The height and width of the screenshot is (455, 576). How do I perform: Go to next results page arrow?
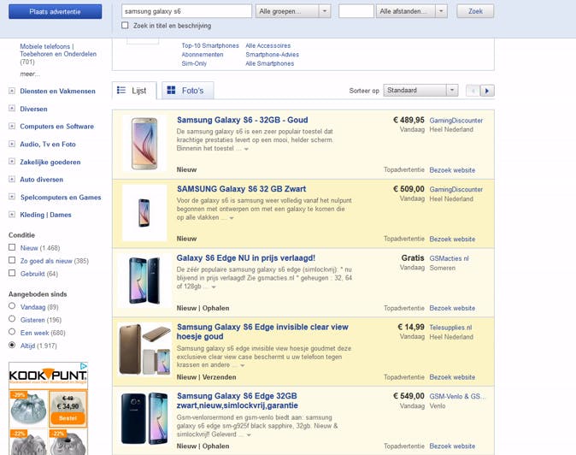point(487,91)
